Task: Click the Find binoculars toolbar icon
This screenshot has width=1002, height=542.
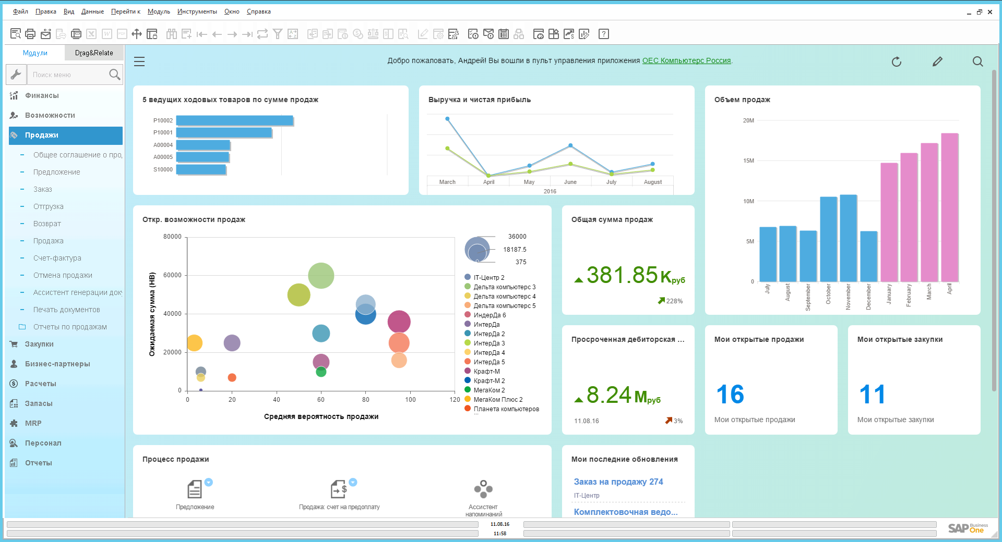Action: [171, 34]
